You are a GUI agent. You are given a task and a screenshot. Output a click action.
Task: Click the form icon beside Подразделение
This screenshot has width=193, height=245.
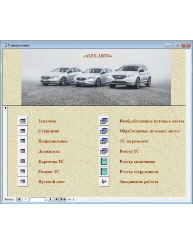point(23,141)
